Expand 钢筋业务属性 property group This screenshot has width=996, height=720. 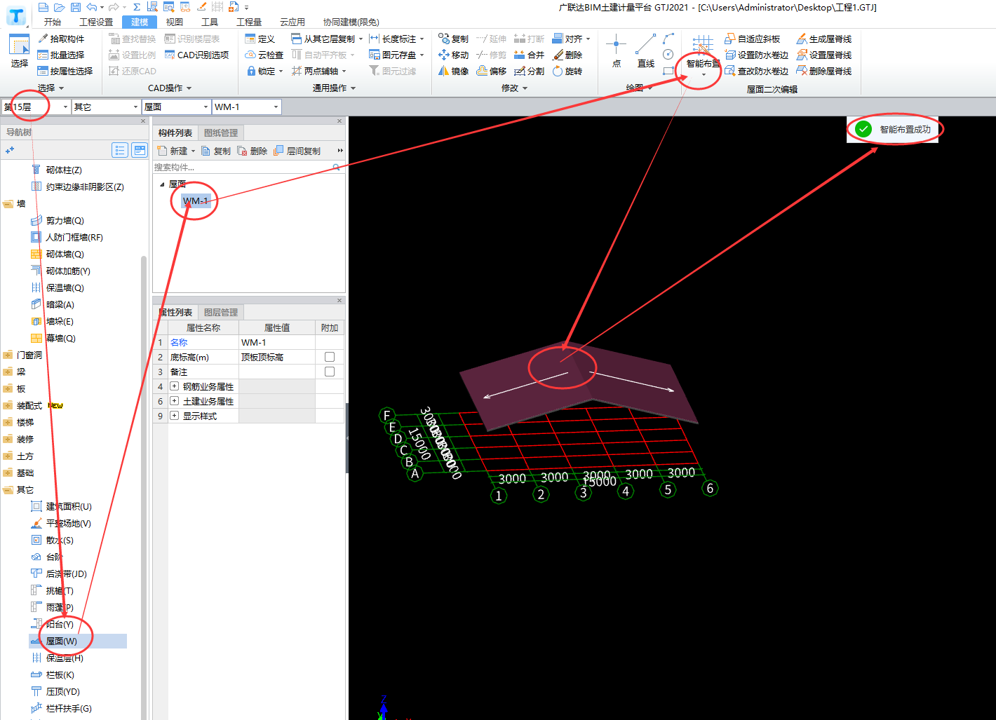tap(174, 386)
